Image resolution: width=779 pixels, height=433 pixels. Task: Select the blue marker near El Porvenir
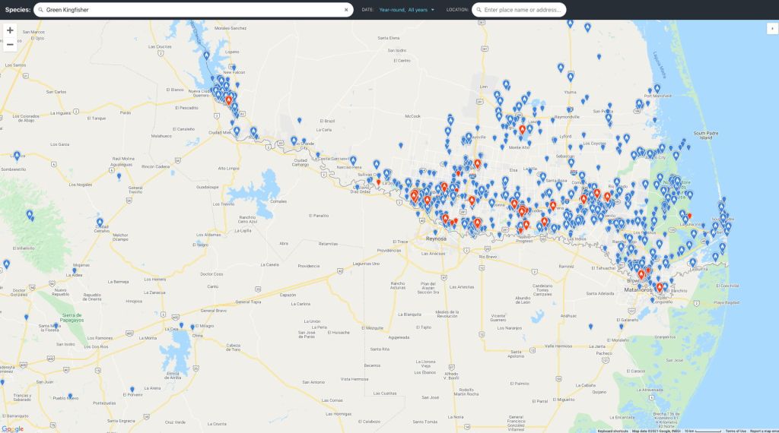click(x=132, y=388)
